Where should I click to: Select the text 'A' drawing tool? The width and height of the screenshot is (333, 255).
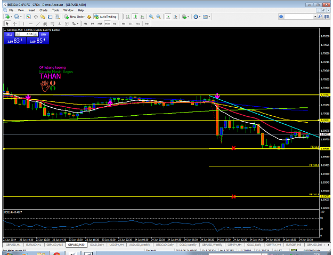point(60,23)
